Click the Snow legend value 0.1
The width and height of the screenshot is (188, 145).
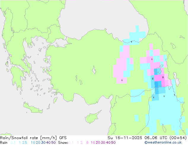[71, 143]
